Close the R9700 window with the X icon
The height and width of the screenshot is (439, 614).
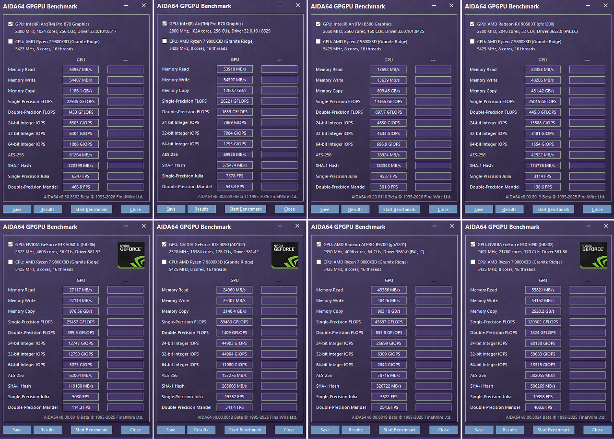(452, 226)
